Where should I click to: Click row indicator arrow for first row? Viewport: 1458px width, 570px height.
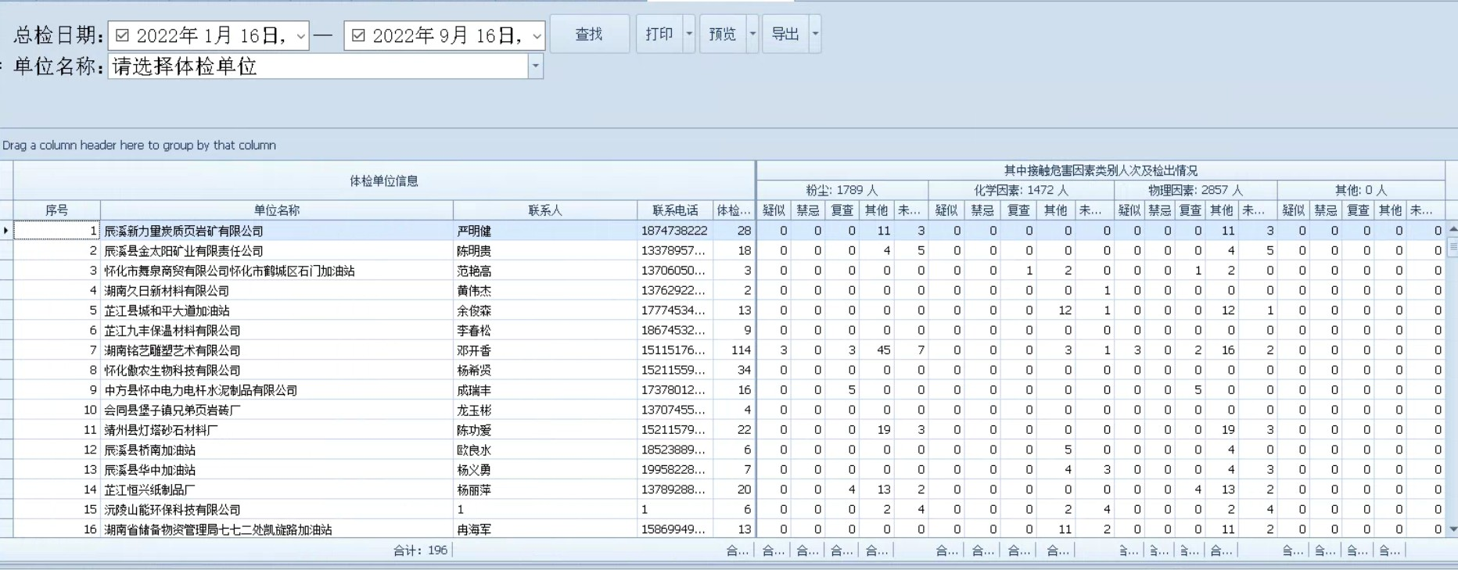click(6, 231)
